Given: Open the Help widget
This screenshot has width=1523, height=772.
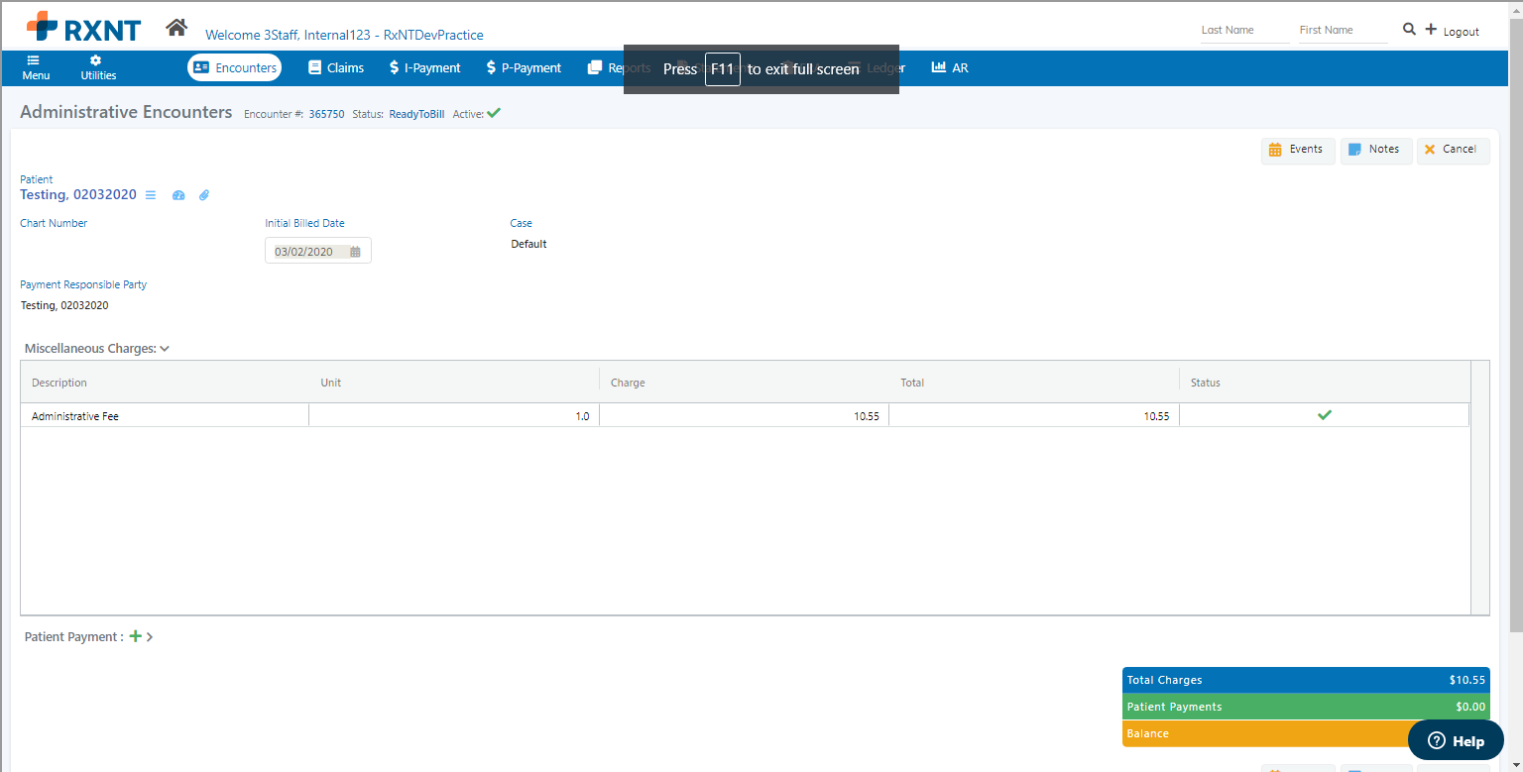Looking at the screenshot, I should click(1456, 740).
